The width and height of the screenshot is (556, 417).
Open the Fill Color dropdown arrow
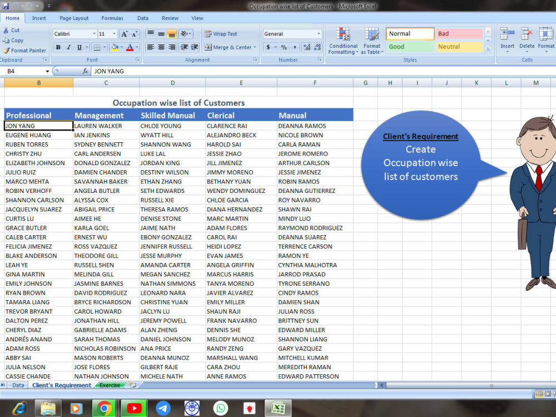[122, 47]
